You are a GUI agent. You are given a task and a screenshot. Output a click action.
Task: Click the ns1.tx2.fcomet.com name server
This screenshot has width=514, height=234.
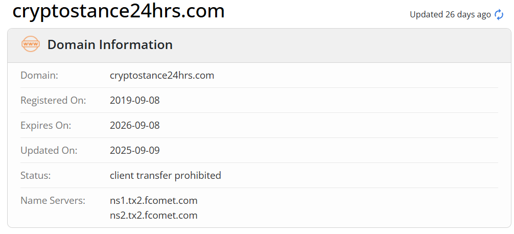[153, 200]
